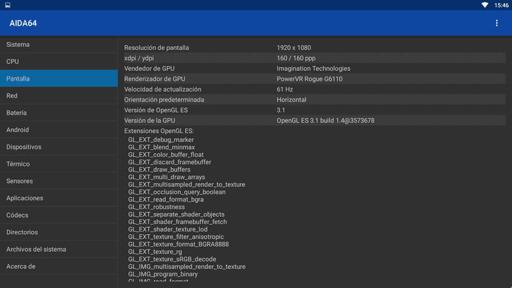Image resolution: width=512 pixels, height=288 pixels.
Task: Select GL_EXT_texture_format_BGRA8888 extension
Action: (x=179, y=244)
